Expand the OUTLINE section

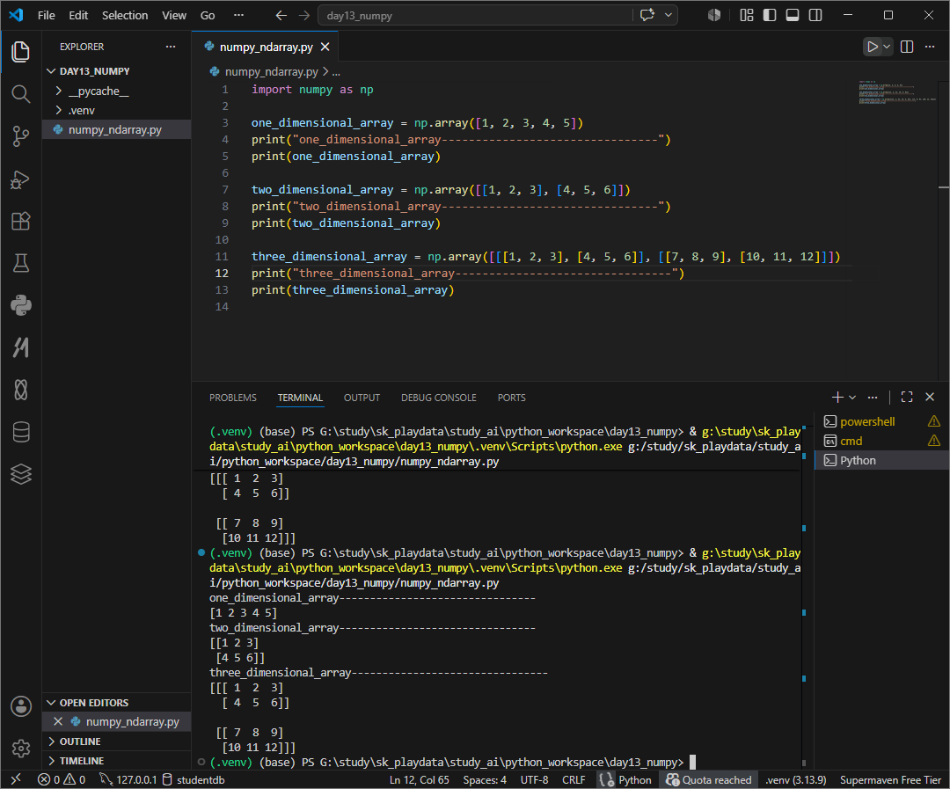point(116,742)
